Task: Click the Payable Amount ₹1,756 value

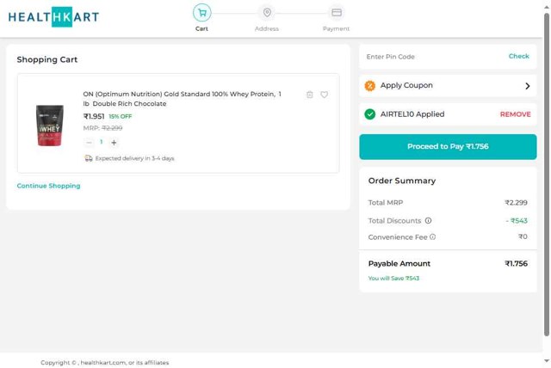Action: pyautogui.click(x=516, y=264)
